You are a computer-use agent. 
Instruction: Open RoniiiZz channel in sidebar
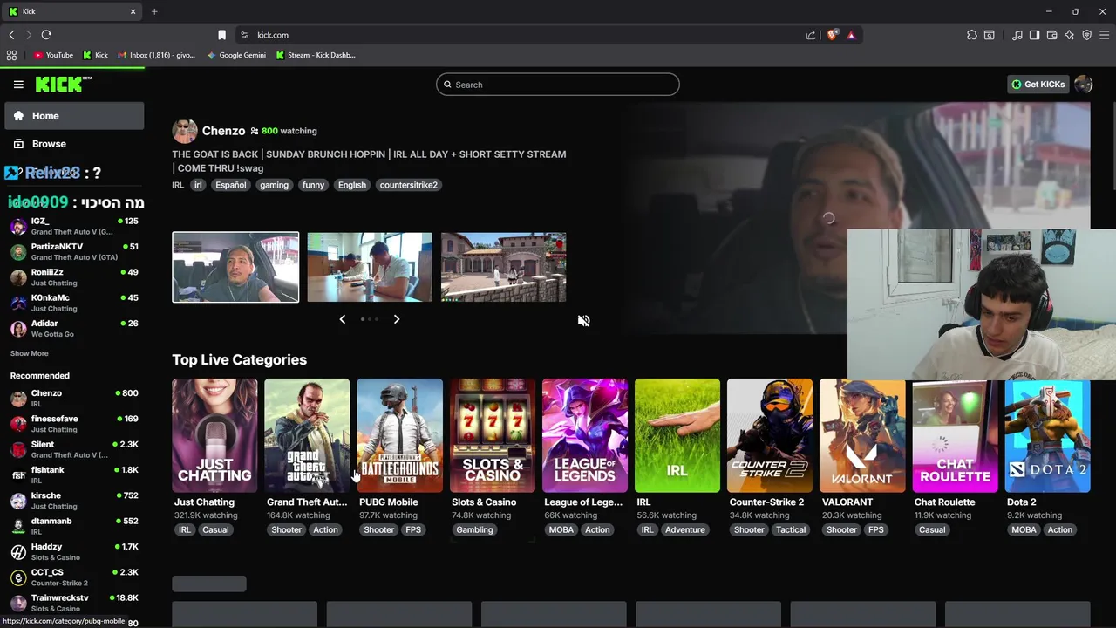(74, 277)
